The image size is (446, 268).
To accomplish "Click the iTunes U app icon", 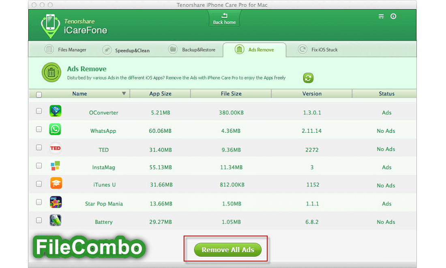I will pyautogui.click(x=56, y=183).
